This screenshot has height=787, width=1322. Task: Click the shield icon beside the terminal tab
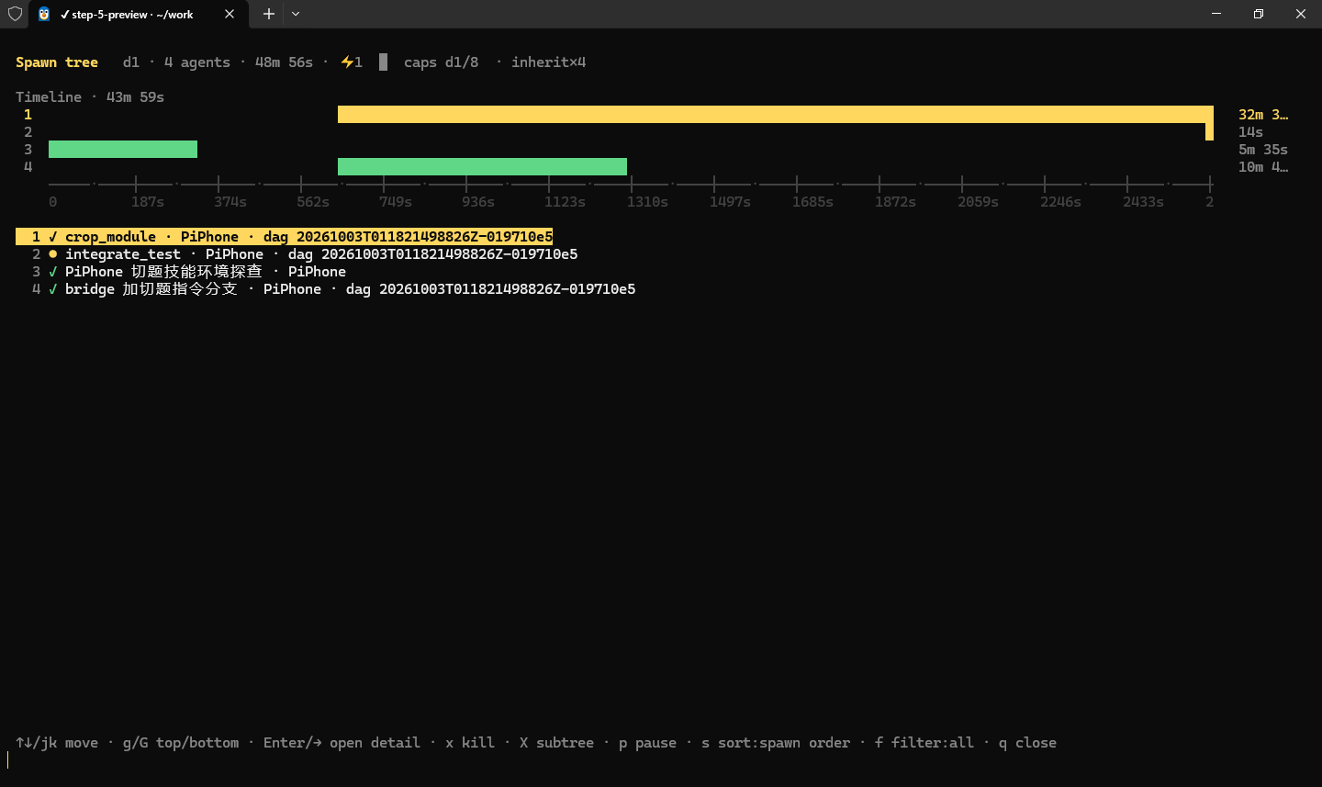coord(15,14)
